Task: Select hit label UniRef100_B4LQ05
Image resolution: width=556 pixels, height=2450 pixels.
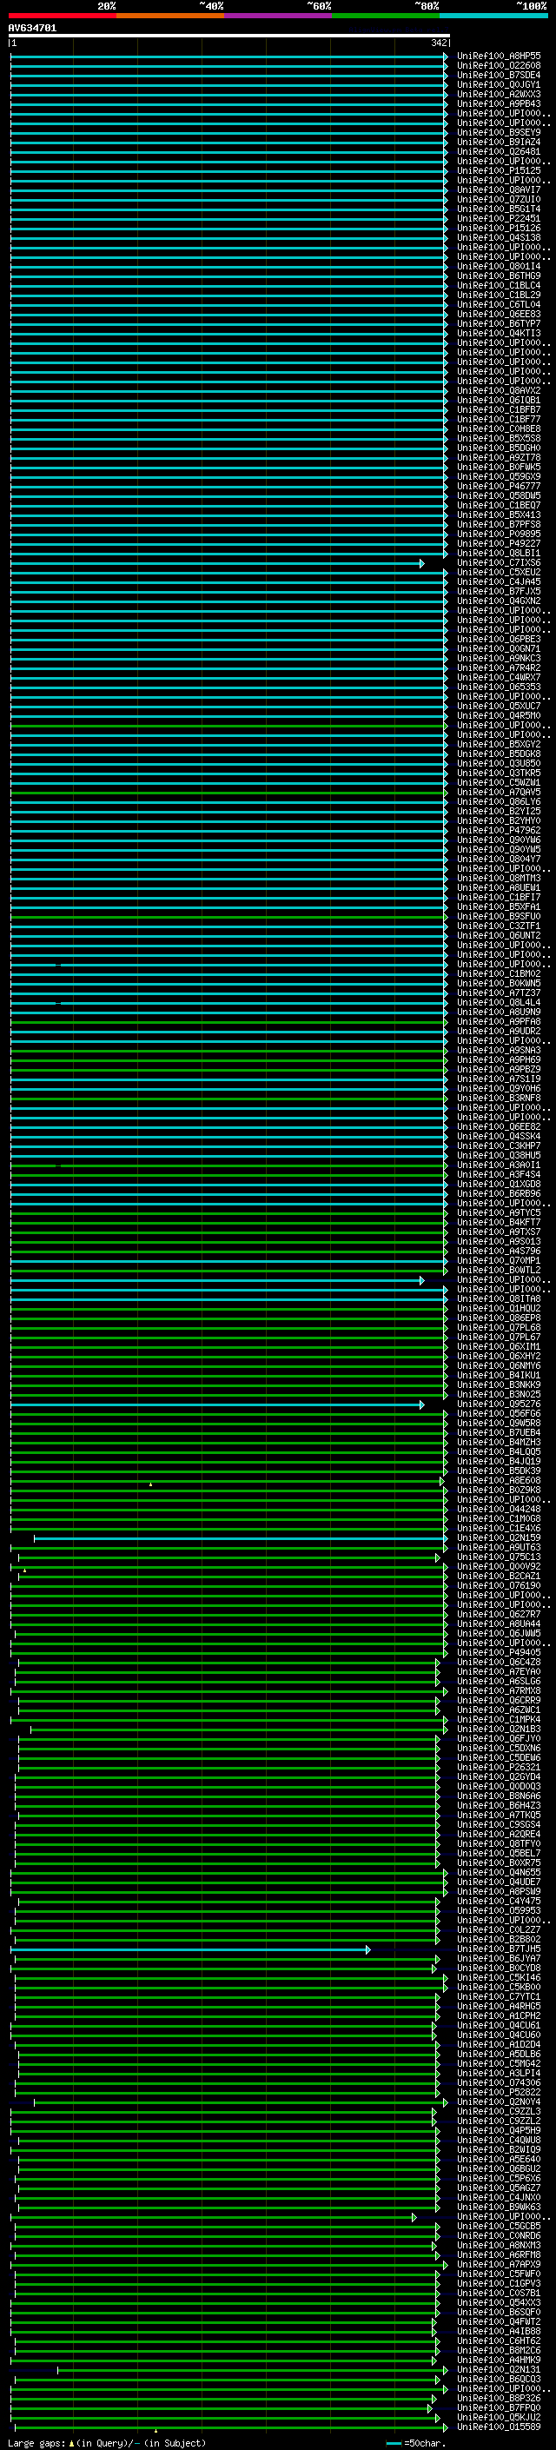Action: (499, 1451)
